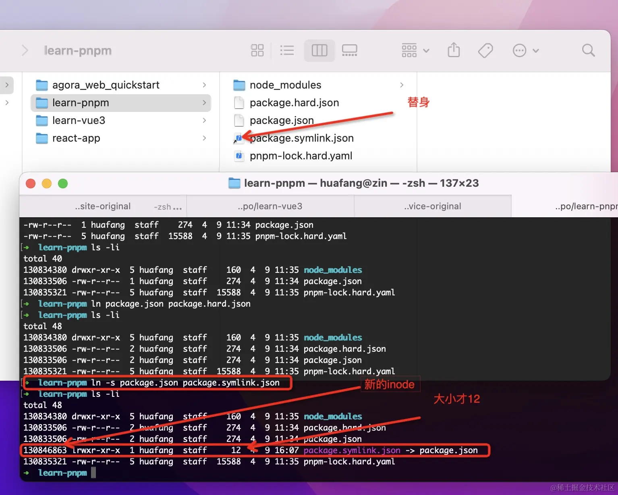The image size is (618, 495).
Task: Switch Finder to gallery view
Action: [349, 50]
